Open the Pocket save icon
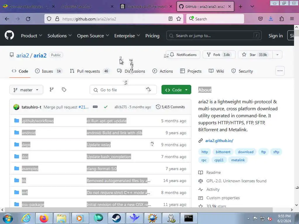 pyautogui.click(x=260, y=19)
